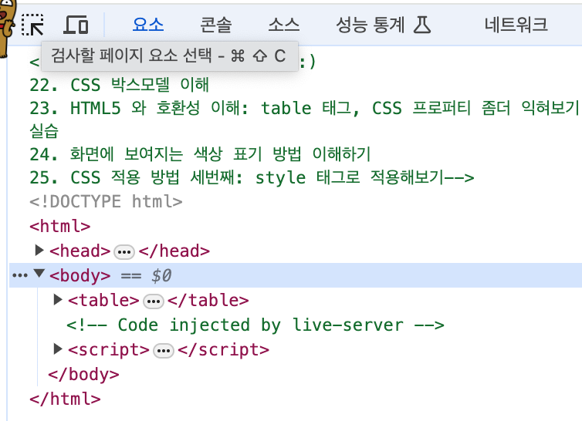Switch to the 소스 tab
This screenshot has width=582, height=421.
(284, 25)
